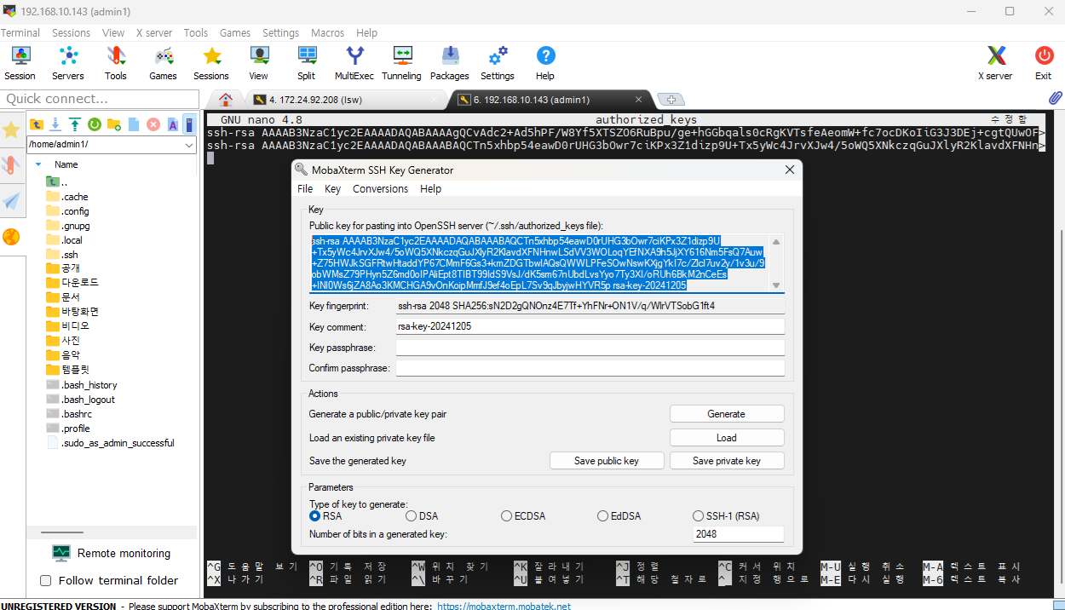This screenshot has width=1065, height=610.
Task: Open the View toolbar icon
Action: (259, 63)
